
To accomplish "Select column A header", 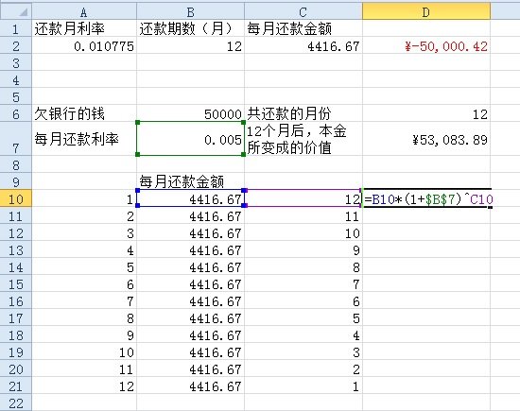I will (84, 12).
